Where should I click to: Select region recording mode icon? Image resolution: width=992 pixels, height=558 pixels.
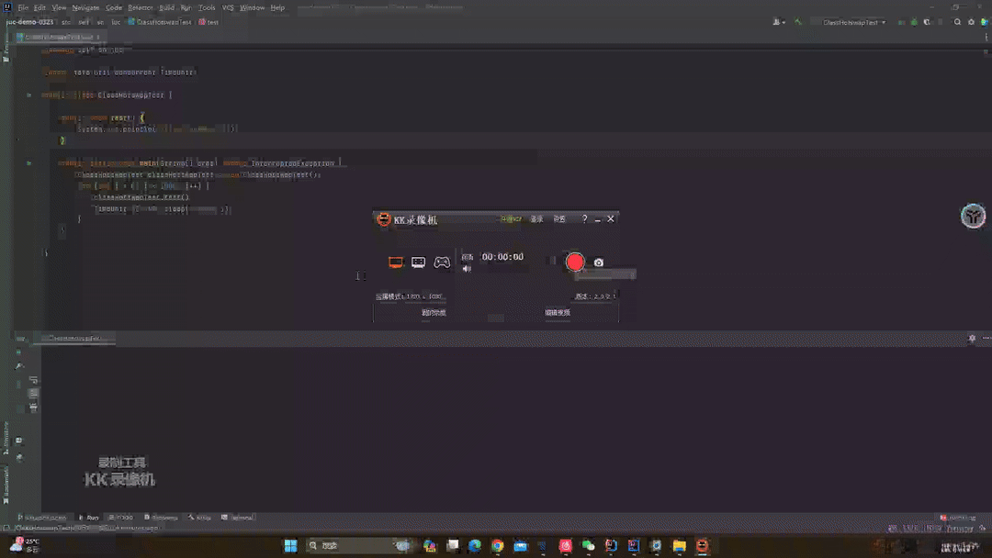418,262
